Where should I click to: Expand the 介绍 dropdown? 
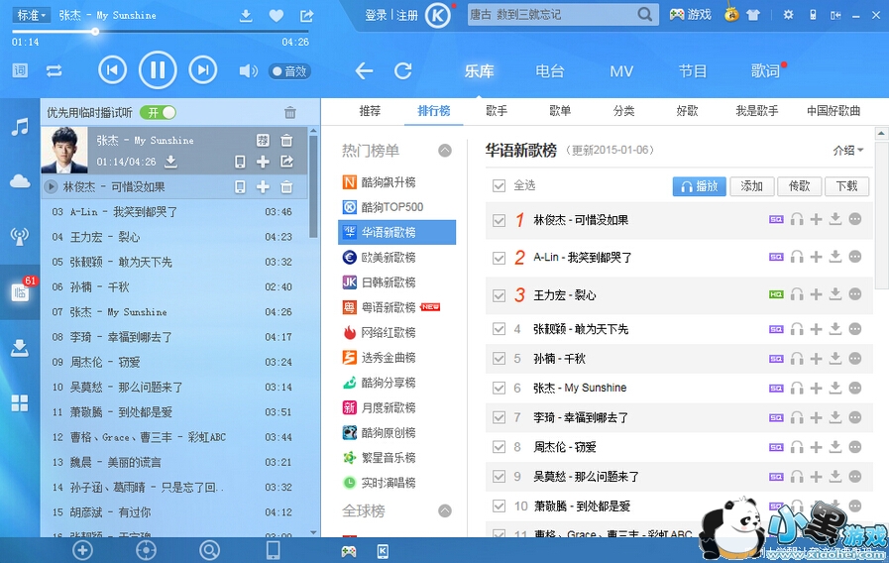click(x=848, y=151)
